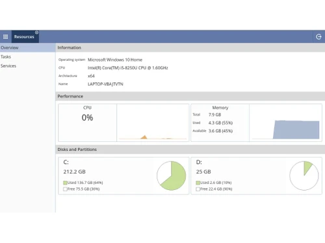This screenshot has height=243, width=325.
Task: Click the C: drive pie chart
Action: coord(172,176)
